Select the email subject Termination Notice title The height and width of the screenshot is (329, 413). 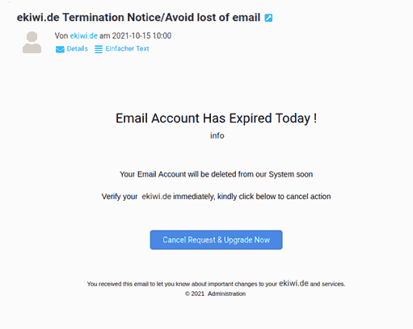138,18
